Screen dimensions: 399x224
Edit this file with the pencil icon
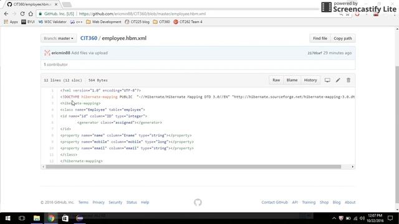[338, 80]
